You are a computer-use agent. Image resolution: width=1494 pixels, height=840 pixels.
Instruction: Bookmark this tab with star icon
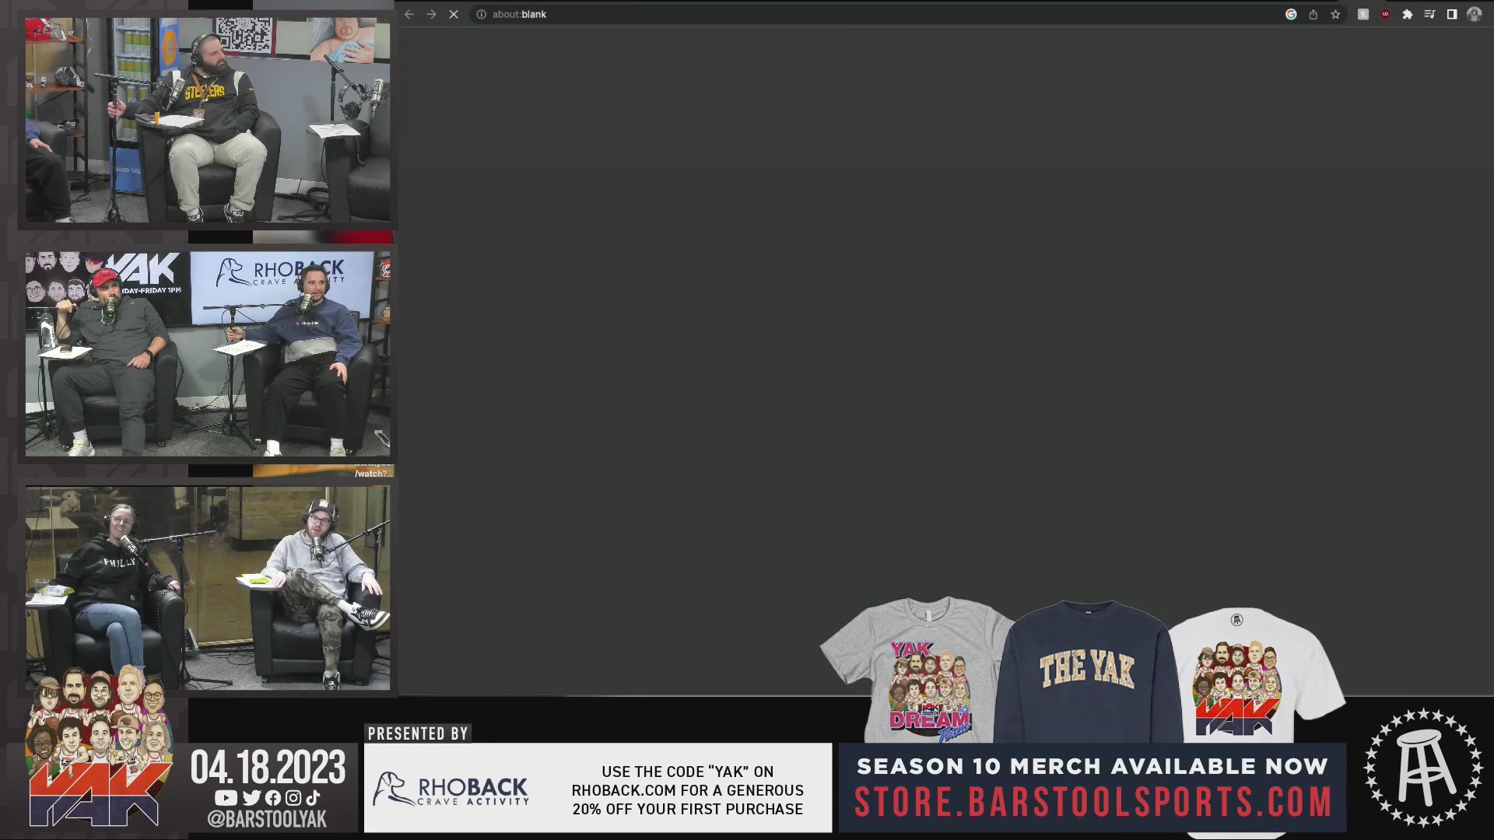(1335, 14)
